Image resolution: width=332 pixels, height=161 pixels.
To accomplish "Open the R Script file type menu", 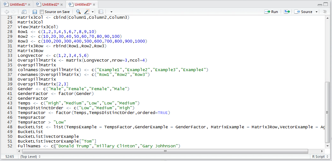I will (x=320, y=157).
